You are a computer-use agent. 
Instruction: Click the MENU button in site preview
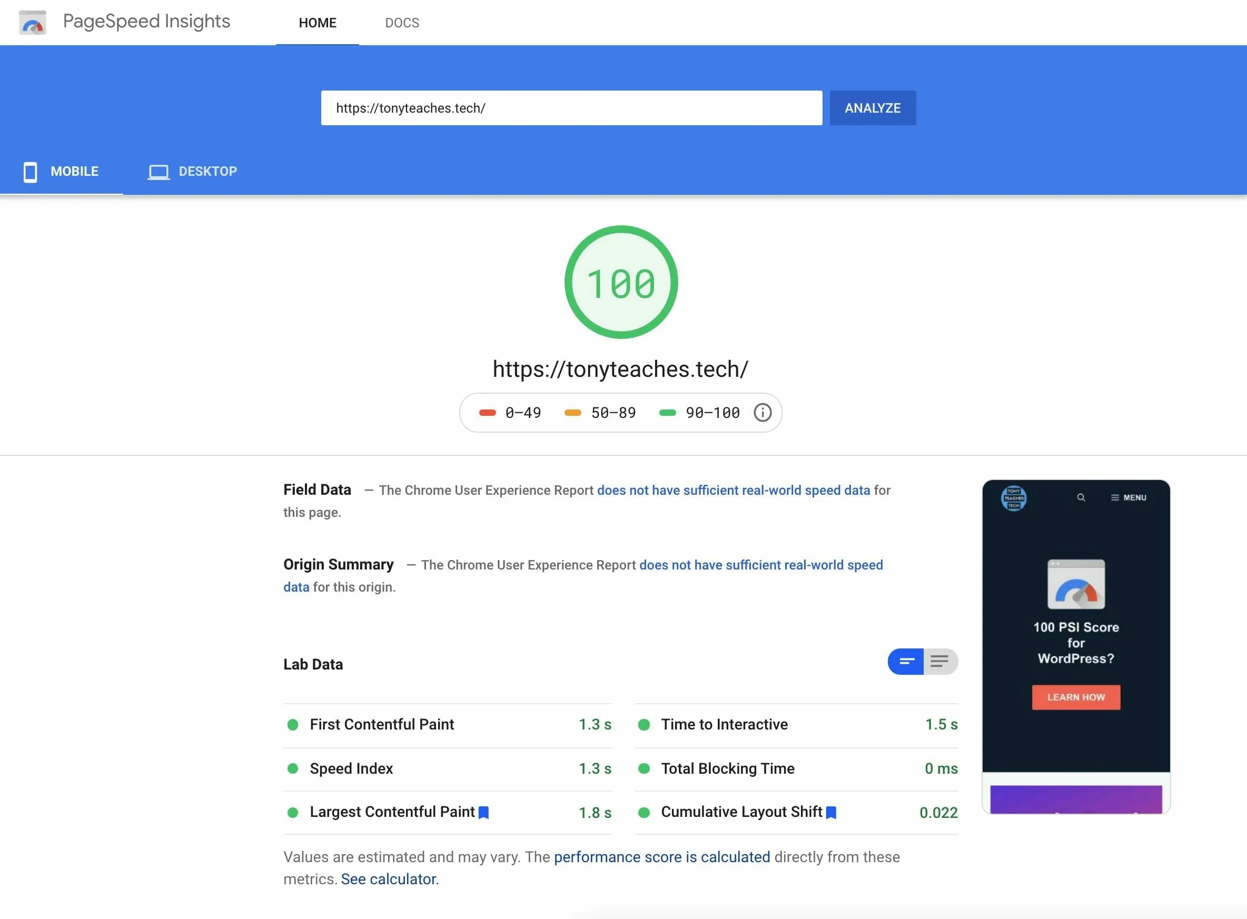tap(1129, 497)
